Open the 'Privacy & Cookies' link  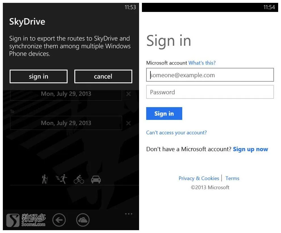click(x=199, y=178)
